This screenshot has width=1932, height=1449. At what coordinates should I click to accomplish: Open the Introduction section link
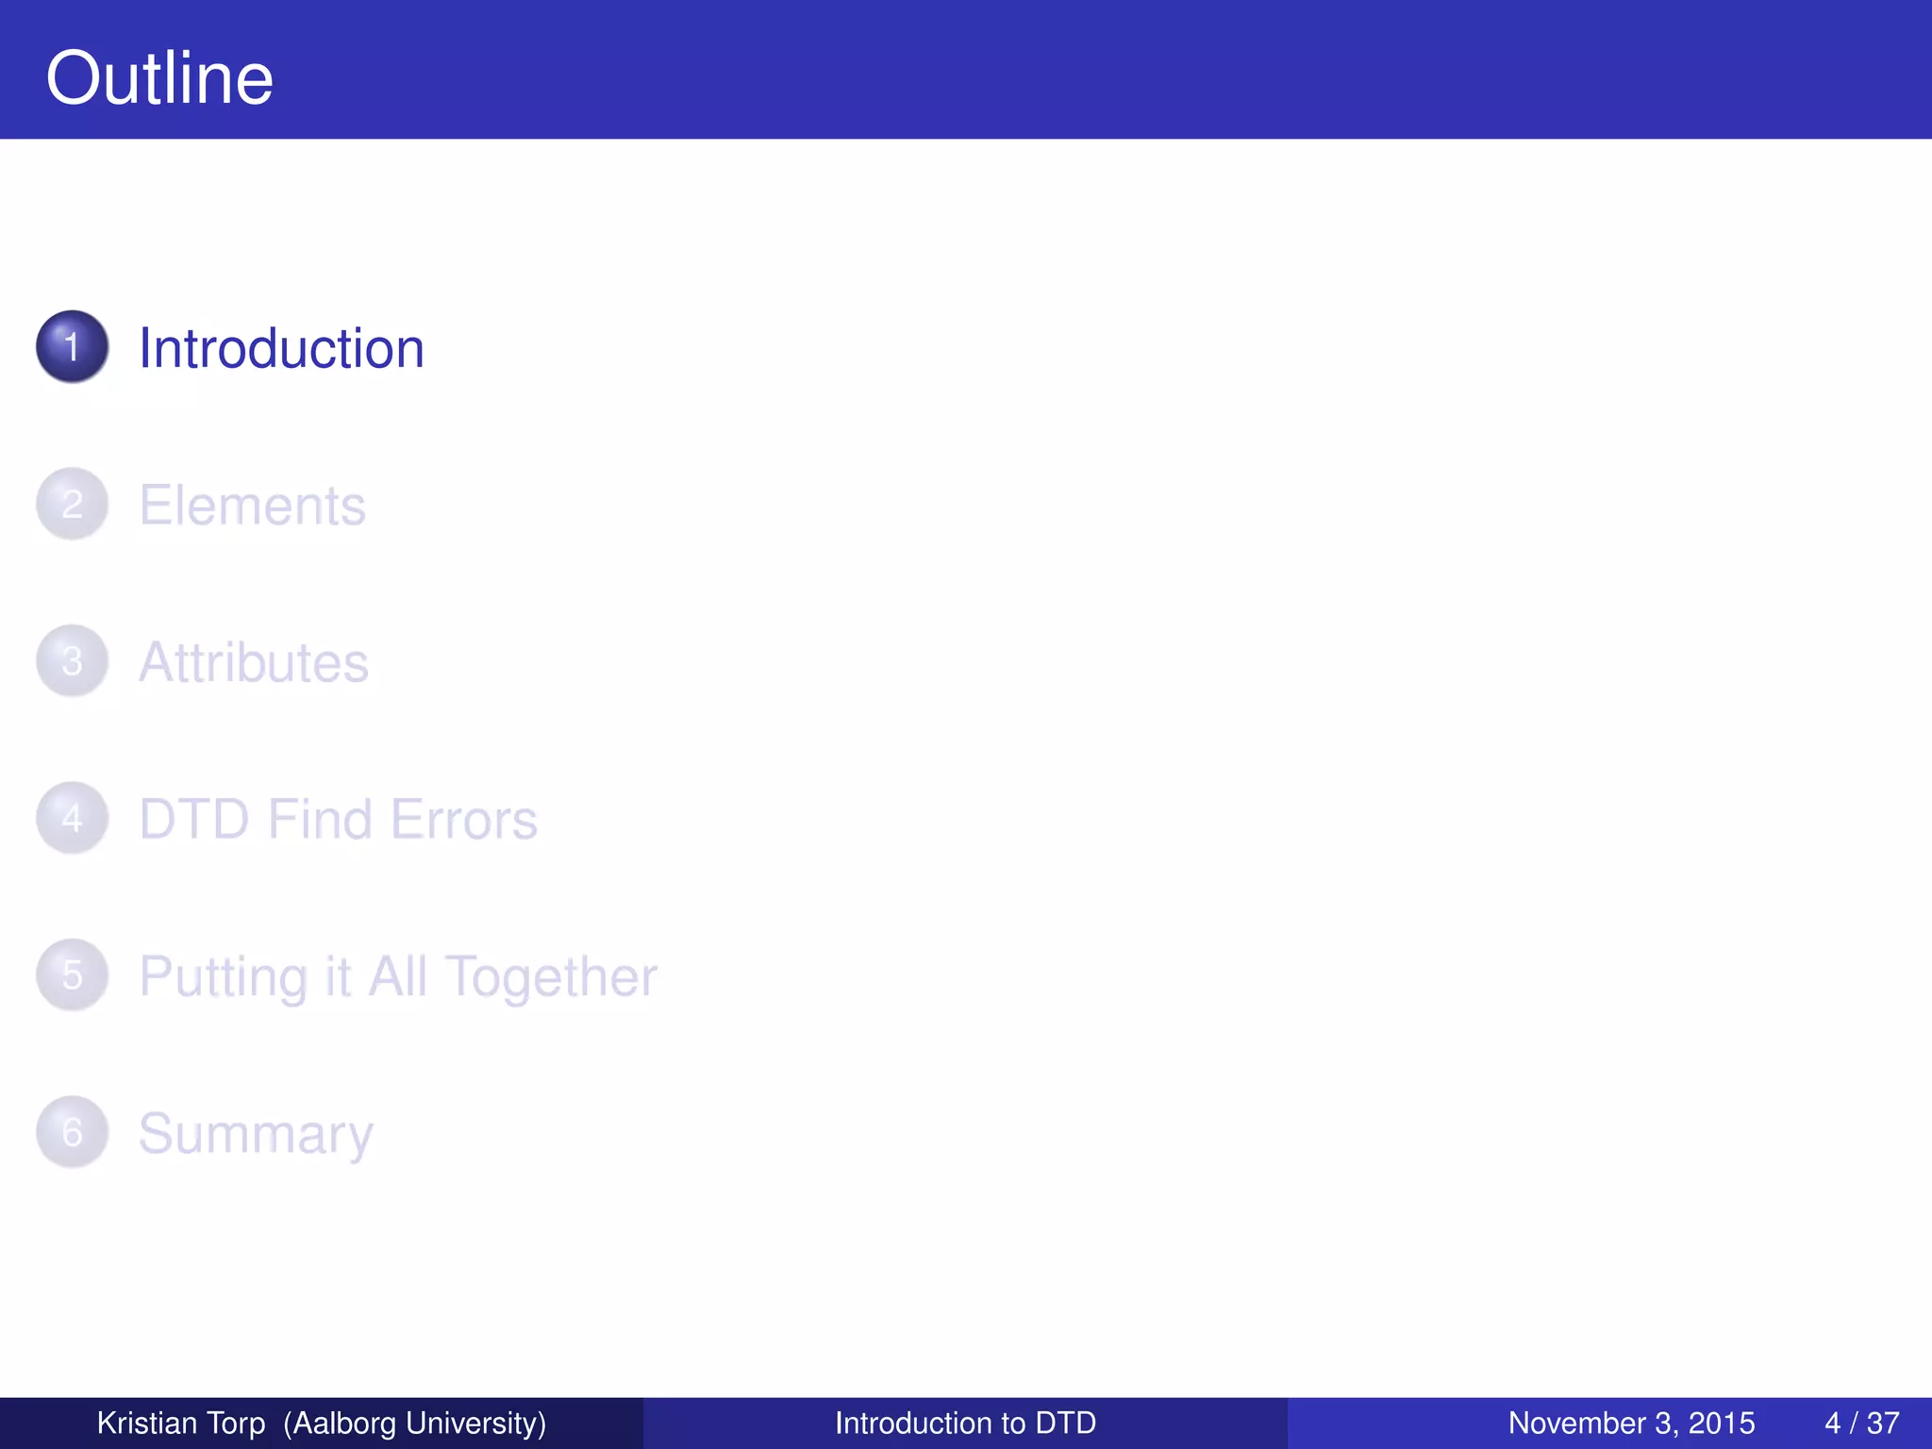(x=281, y=348)
